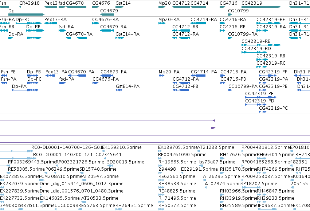
Task: Select protein CG42319-PE
Action: [x=260, y=94]
